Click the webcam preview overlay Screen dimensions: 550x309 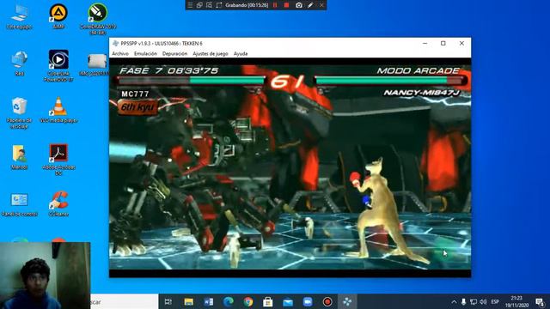(45, 276)
